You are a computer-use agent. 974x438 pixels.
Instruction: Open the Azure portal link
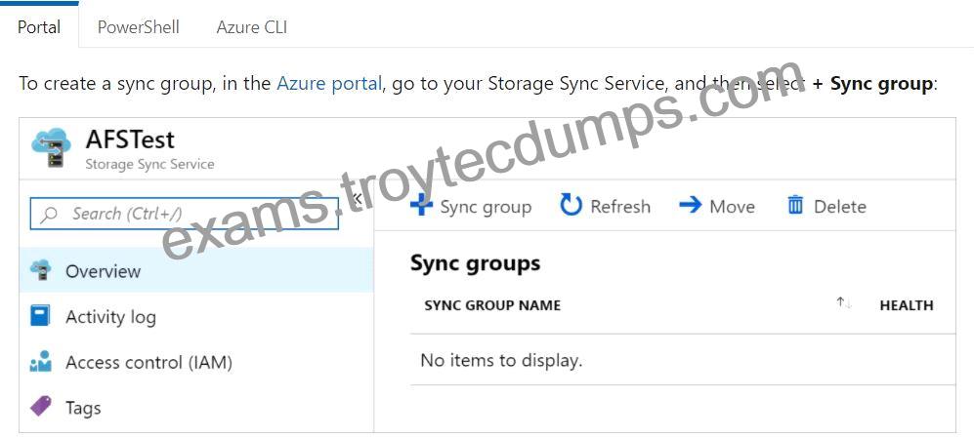click(329, 83)
